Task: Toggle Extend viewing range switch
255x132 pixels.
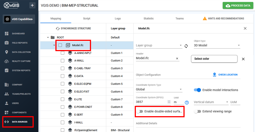Action: [x=197, y=111]
